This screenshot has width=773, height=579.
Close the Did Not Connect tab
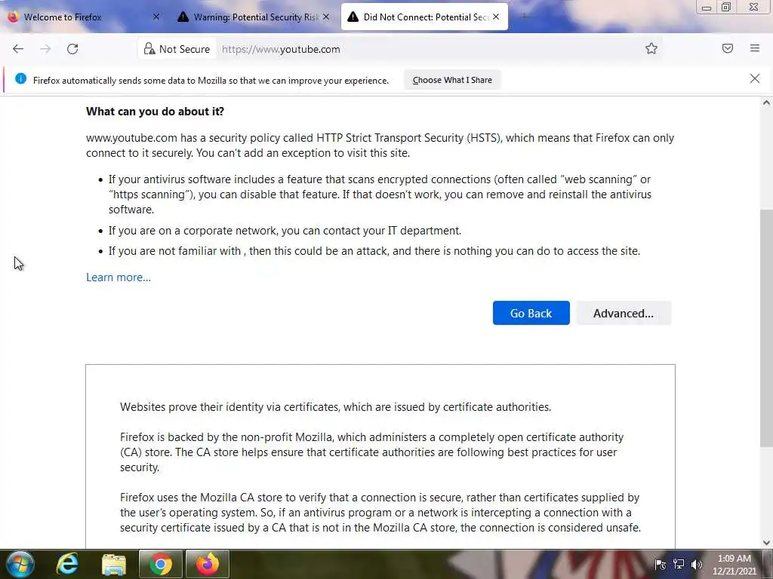pyautogui.click(x=496, y=17)
